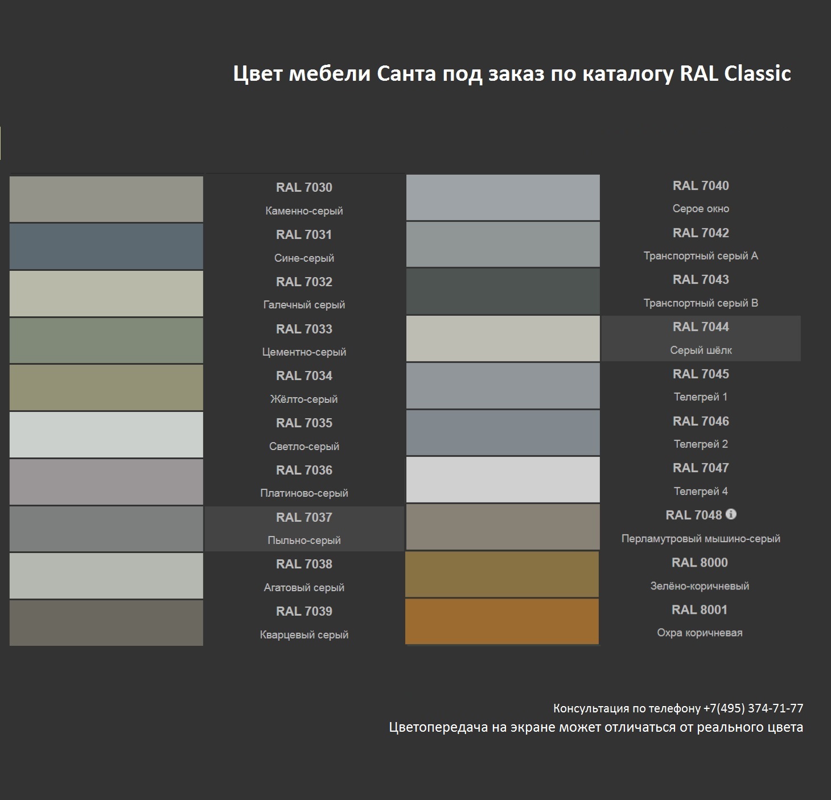
Task: Select the RAL 7037 dusty grey swatch
Action: pyautogui.click(x=106, y=529)
